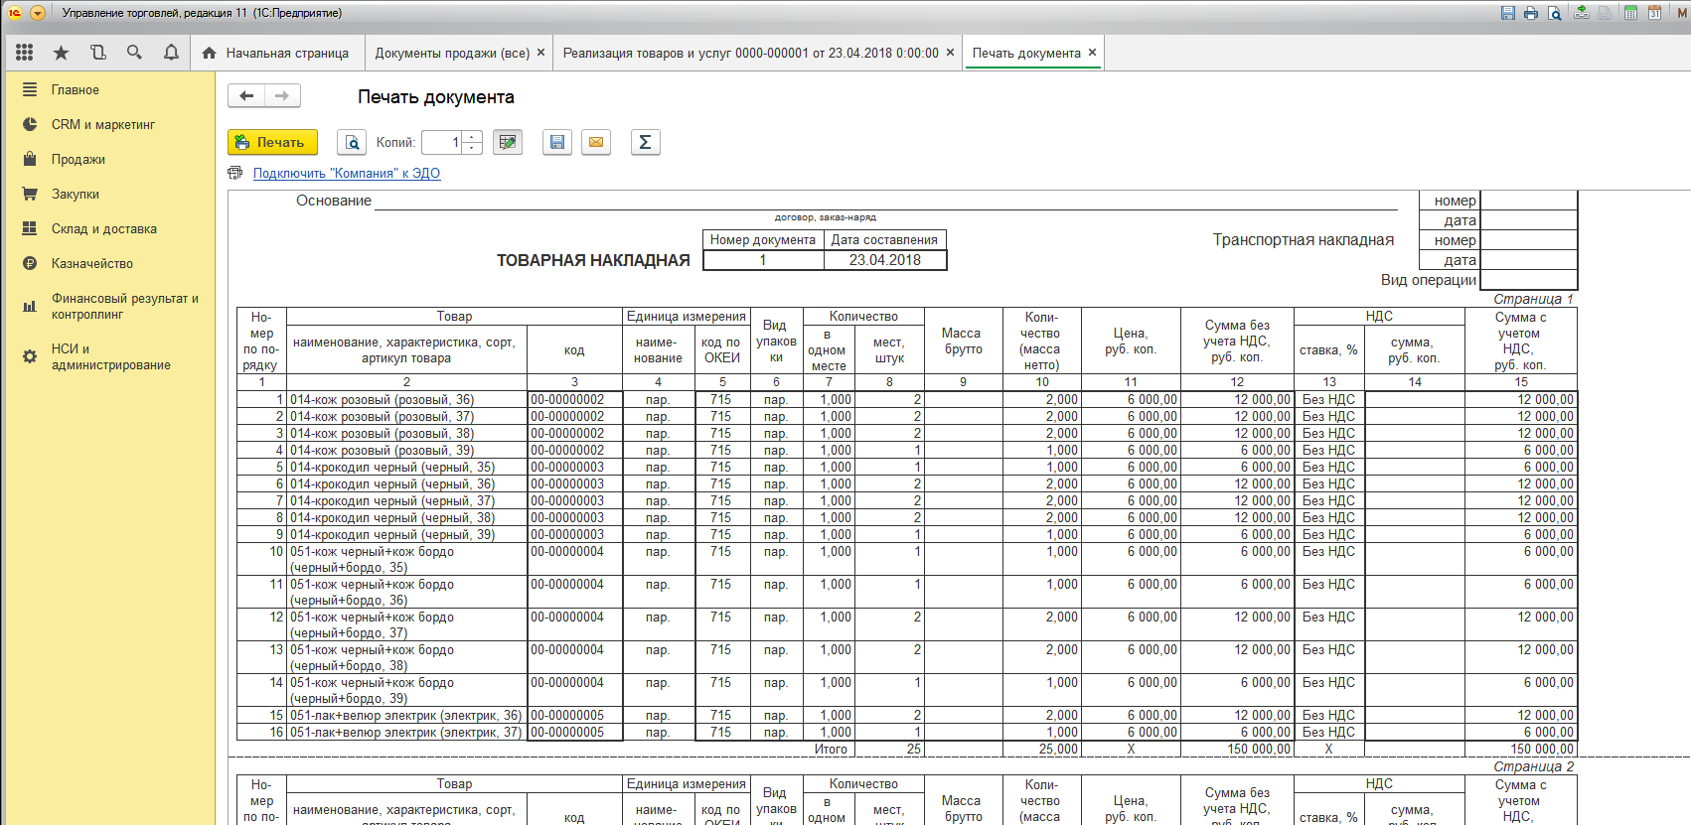Open the sections menu grid icon
This screenshot has width=1691, height=825.
tap(25, 53)
